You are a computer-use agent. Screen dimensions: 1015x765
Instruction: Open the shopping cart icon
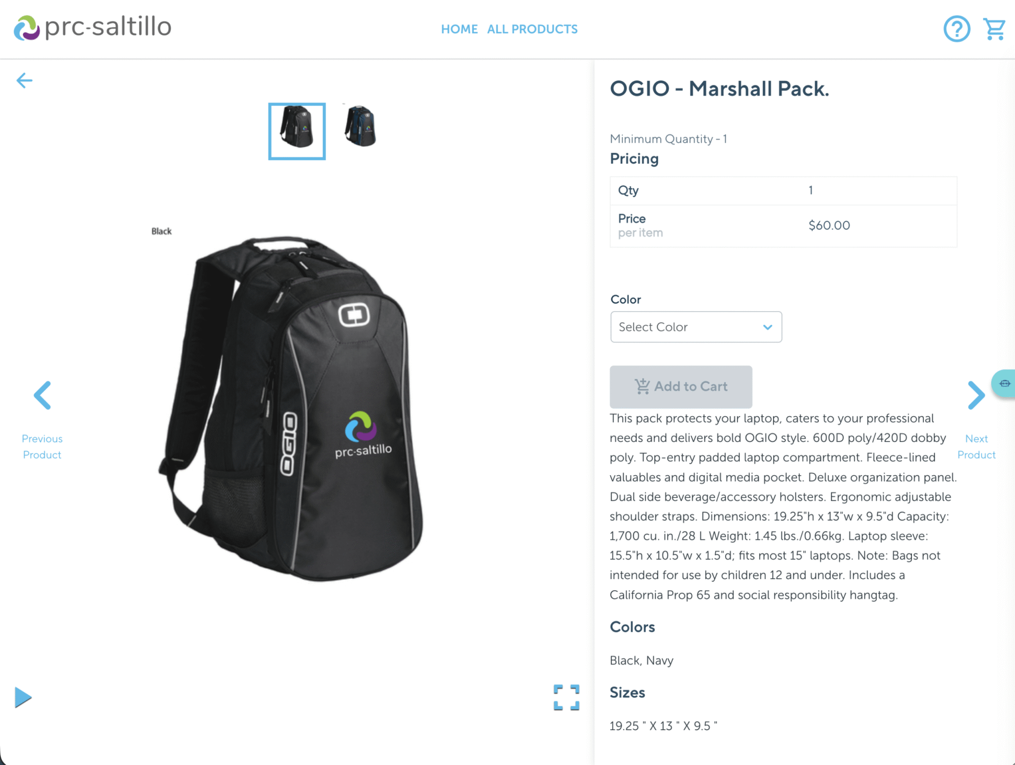pos(994,29)
